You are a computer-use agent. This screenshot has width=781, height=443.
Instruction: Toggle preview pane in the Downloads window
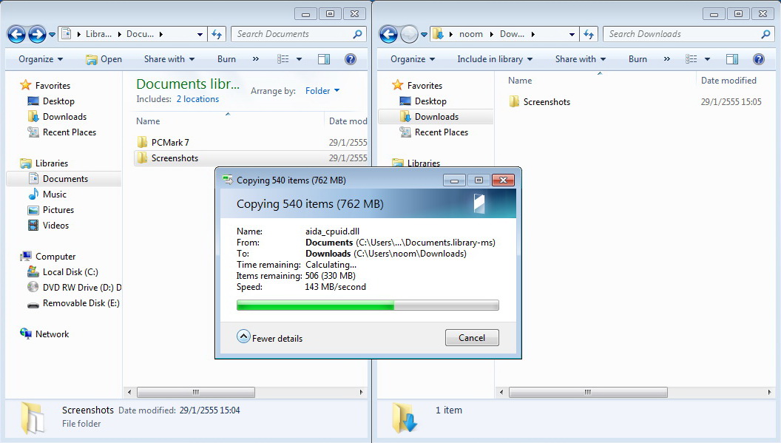732,59
